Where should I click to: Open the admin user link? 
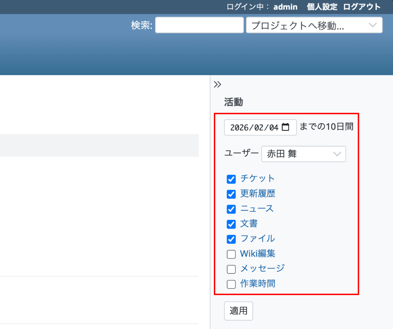(285, 7)
